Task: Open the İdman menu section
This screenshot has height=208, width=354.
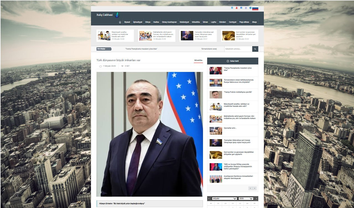Action: pyautogui.click(x=205, y=22)
